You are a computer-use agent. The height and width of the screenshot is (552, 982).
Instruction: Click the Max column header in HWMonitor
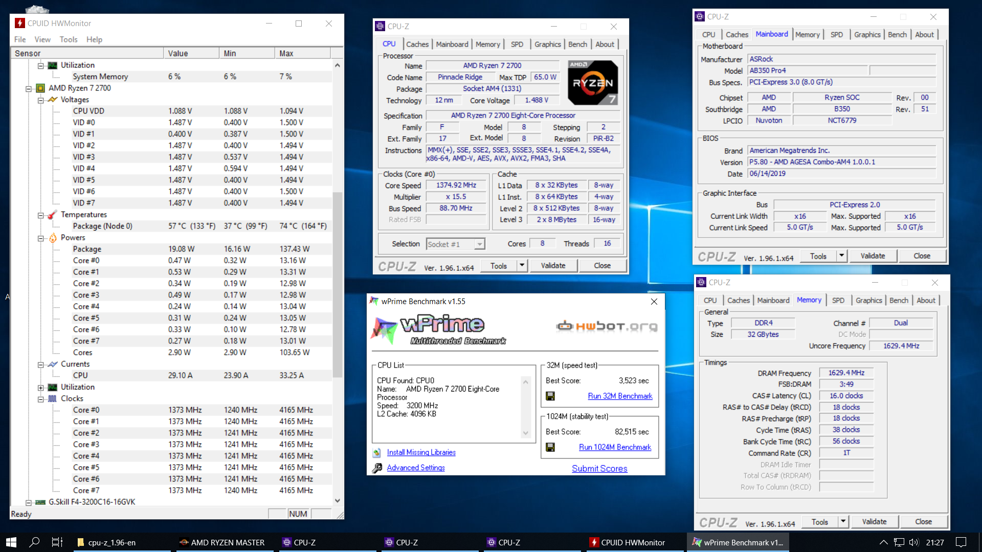click(x=302, y=53)
